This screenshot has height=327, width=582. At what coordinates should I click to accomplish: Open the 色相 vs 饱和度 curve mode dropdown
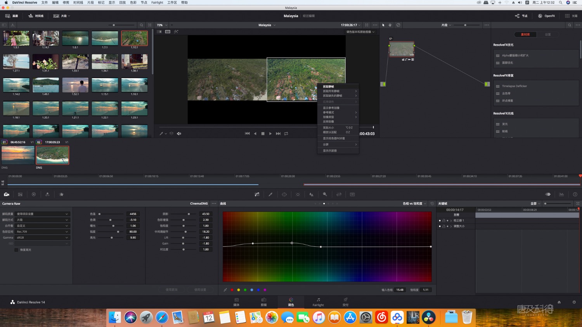414,203
